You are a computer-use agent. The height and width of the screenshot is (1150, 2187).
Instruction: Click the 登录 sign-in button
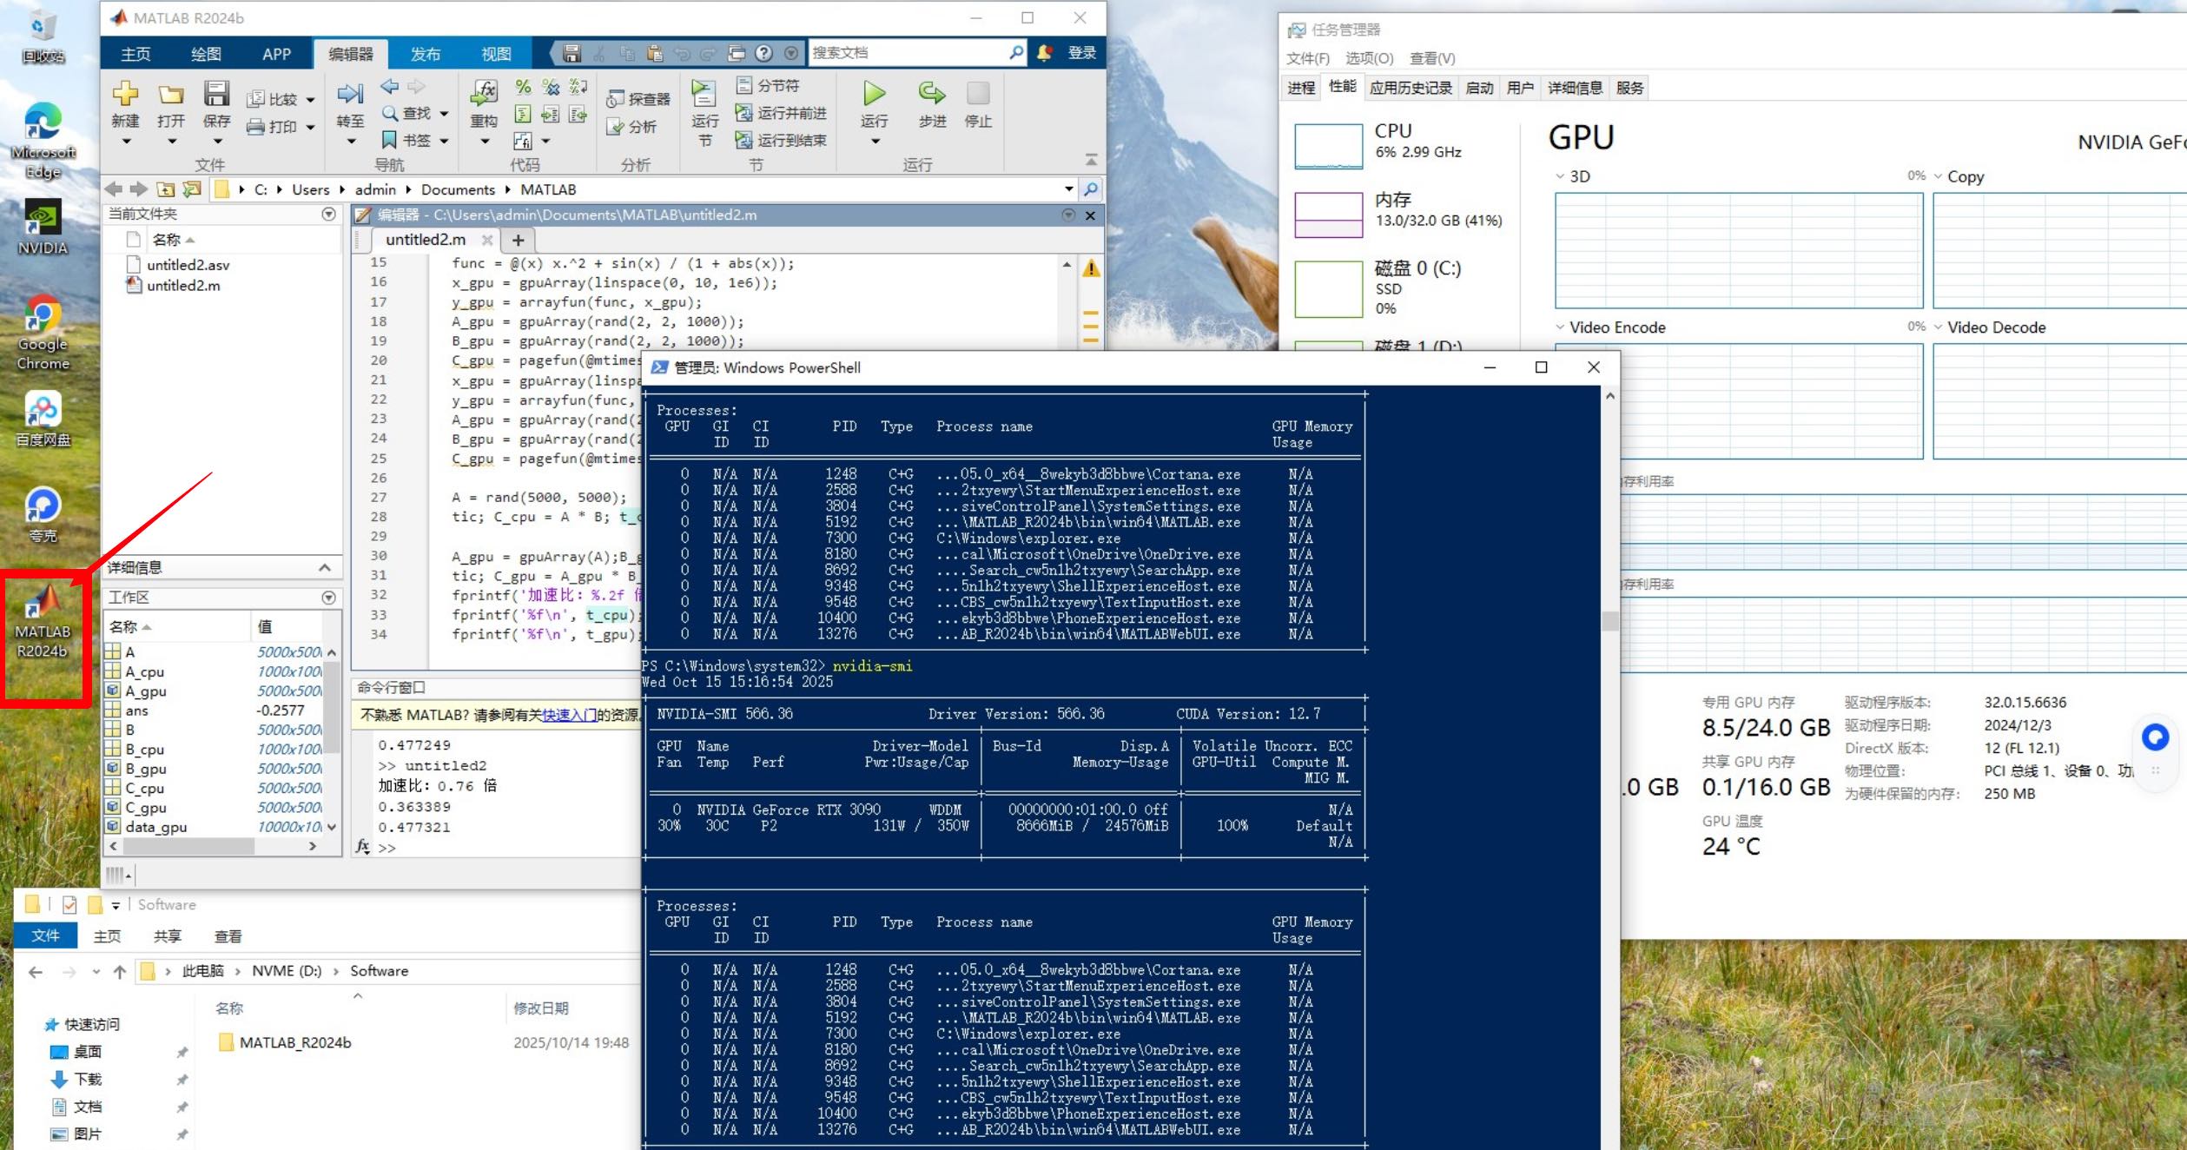pos(1081,53)
